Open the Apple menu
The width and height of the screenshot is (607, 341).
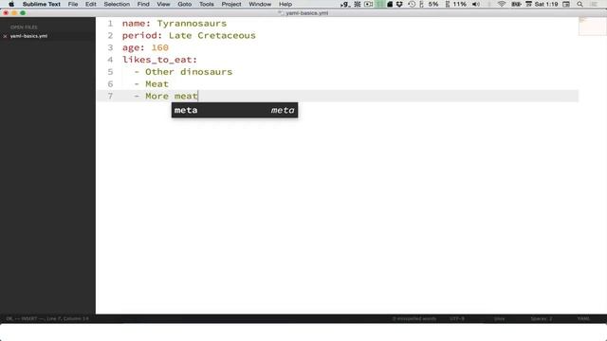(11, 4)
